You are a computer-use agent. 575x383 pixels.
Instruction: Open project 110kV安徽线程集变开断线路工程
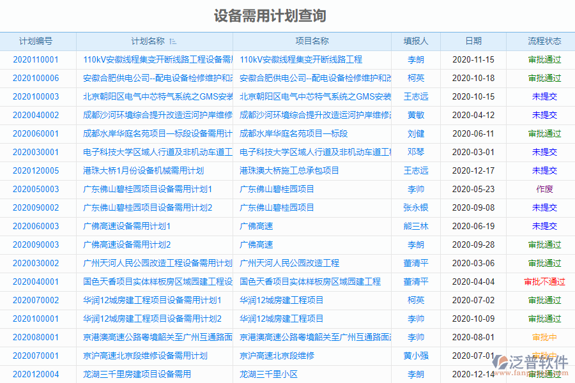point(299,59)
